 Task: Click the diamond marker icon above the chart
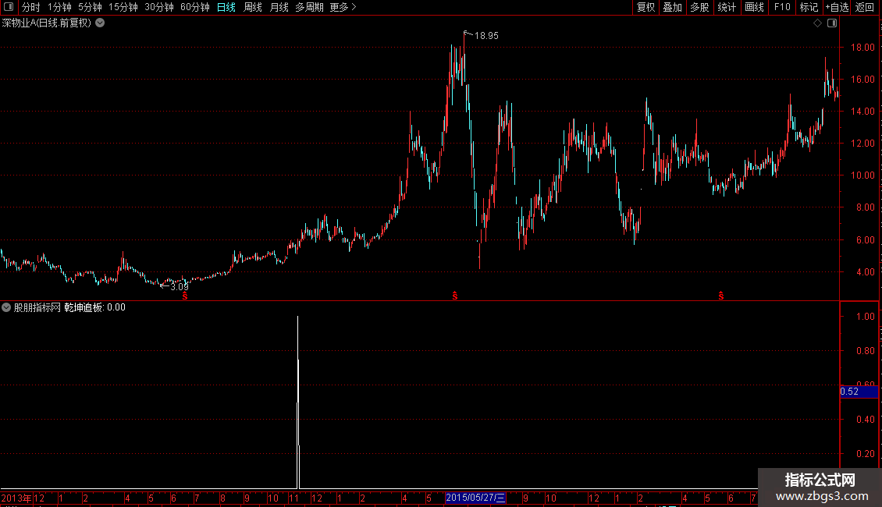pyautogui.click(x=818, y=23)
